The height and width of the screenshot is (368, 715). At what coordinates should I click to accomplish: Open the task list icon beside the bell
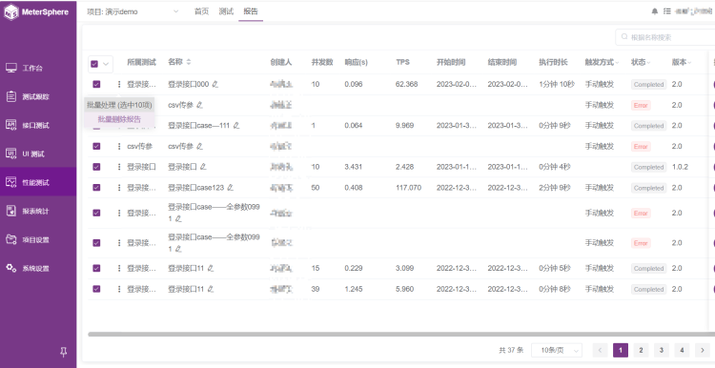point(667,11)
